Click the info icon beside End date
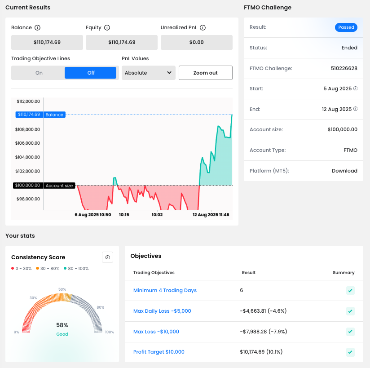Viewport: 370px width, 368px height. click(x=355, y=109)
